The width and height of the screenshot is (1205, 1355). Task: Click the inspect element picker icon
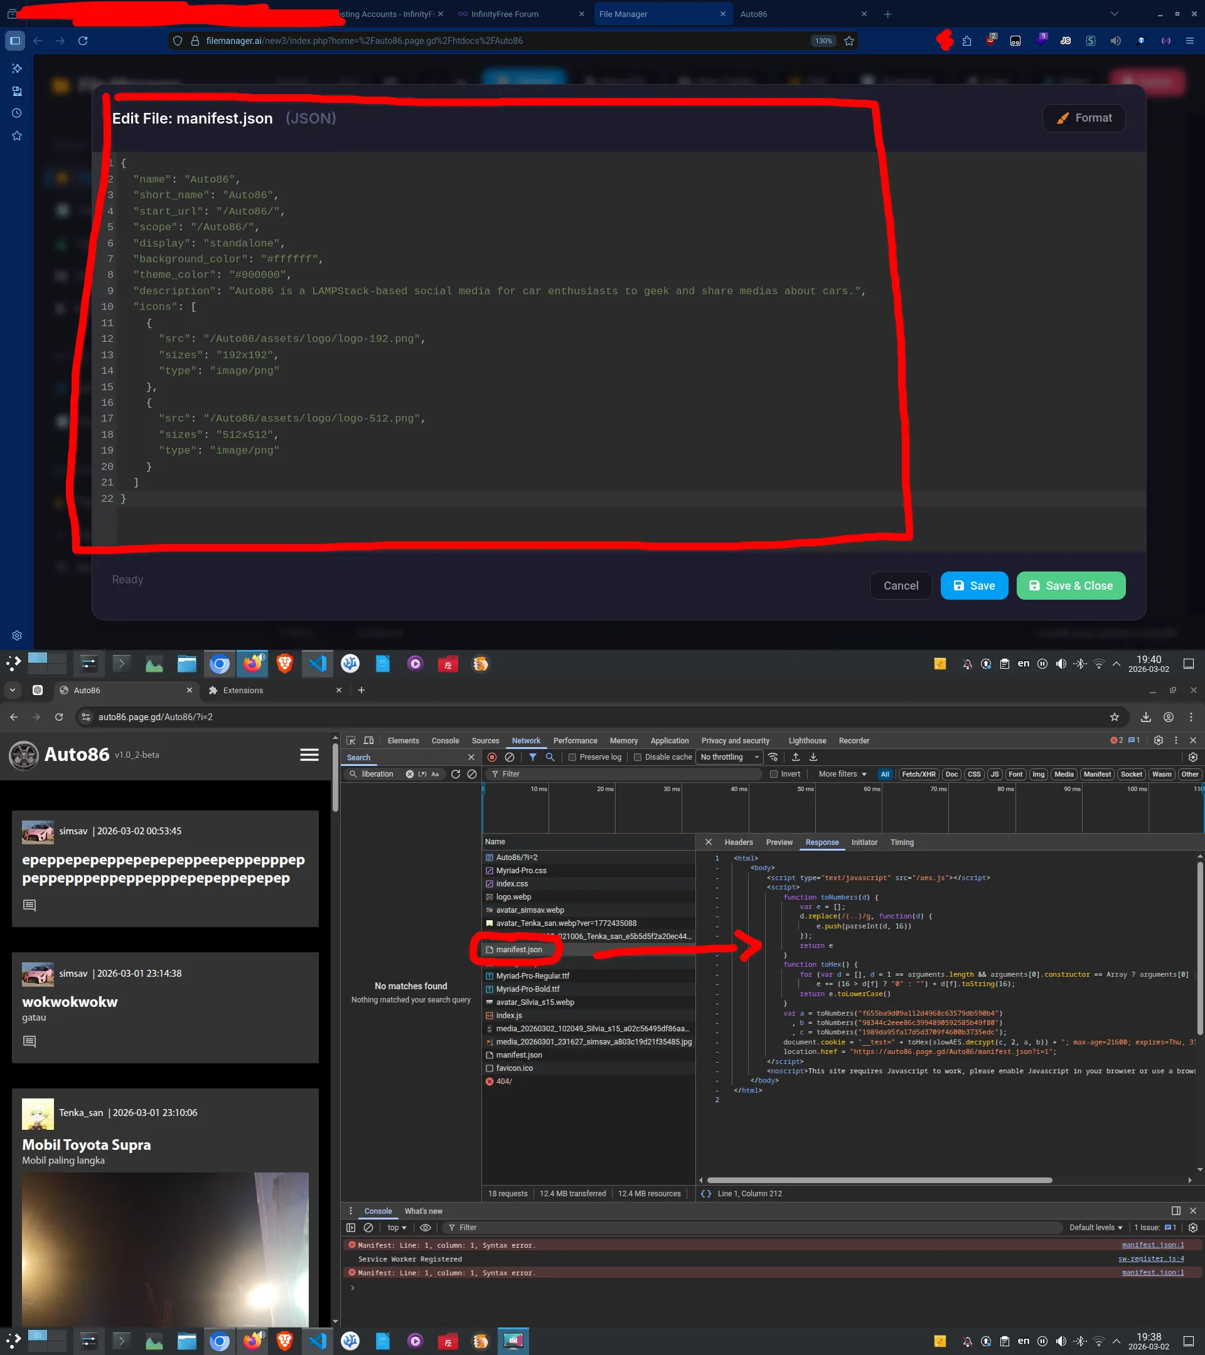(351, 740)
